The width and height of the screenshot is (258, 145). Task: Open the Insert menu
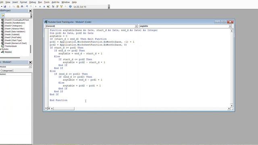[15, 2]
